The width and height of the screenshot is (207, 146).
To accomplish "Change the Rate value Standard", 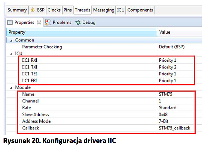I will 168,108.
